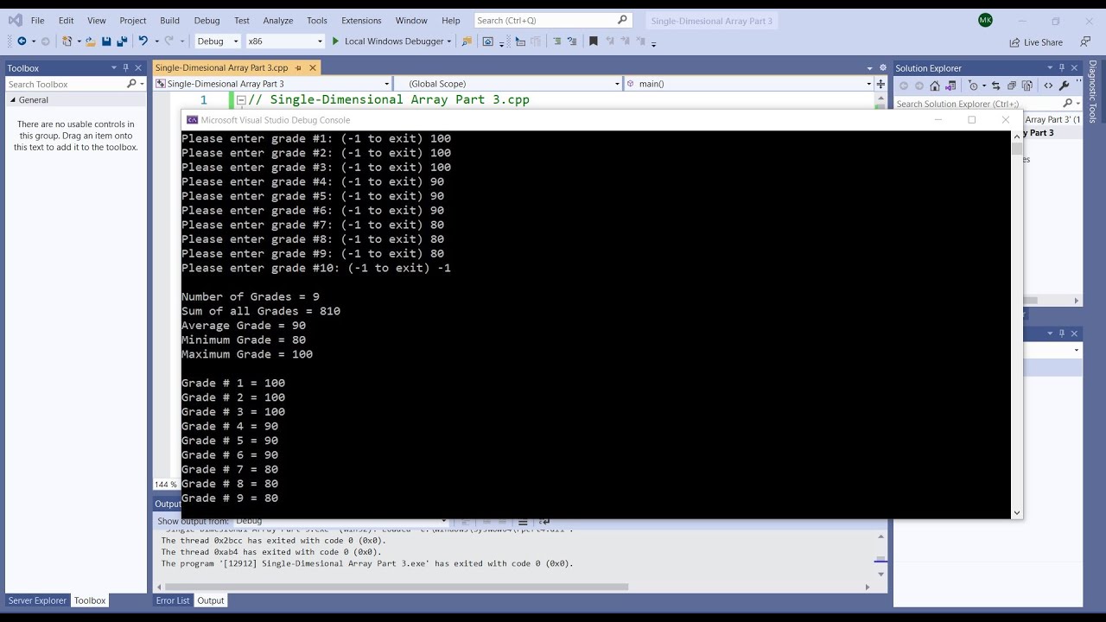Collapse All nodes in Solution Explorer

[1012, 86]
